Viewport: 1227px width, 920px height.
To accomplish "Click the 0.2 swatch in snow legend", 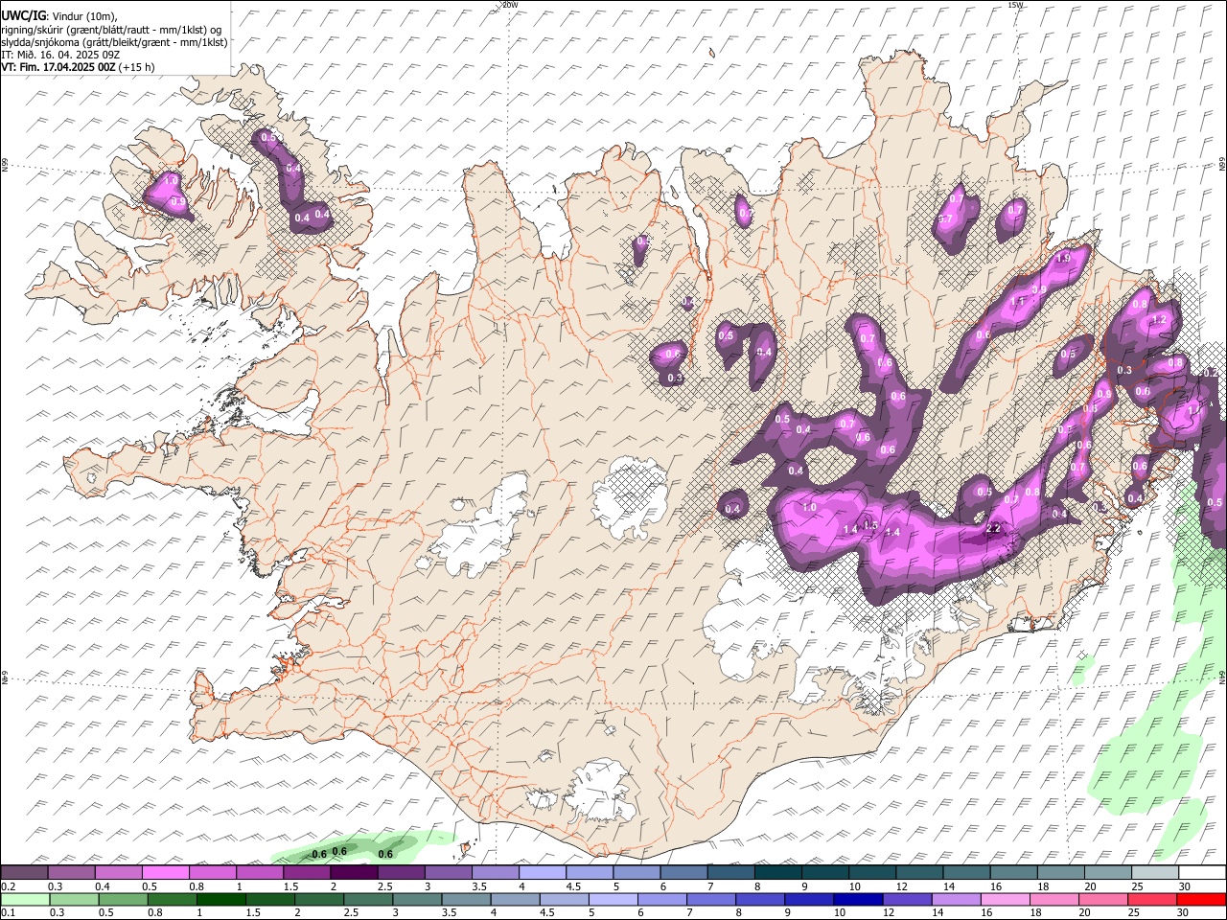I will click(x=25, y=872).
